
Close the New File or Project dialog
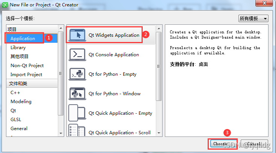point(264,3)
